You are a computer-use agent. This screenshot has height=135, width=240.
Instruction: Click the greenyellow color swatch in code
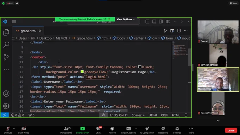point(82,72)
